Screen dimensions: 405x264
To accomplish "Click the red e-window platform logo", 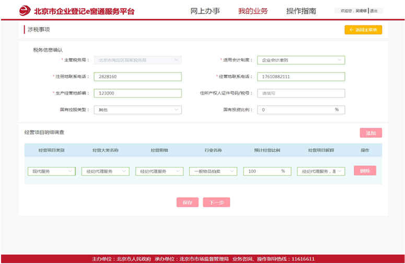I will point(25,11).
